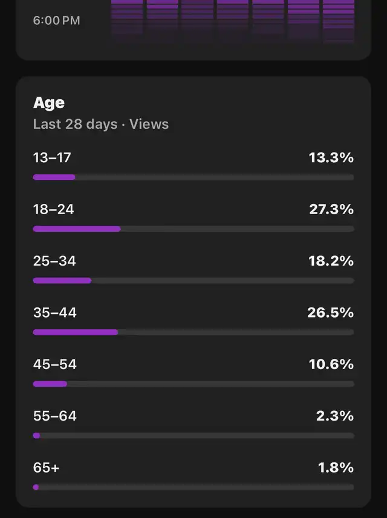This screenshot has height=518, width=387.
Task: Select the 35–44 age group label
Action: tap(54, 313)
